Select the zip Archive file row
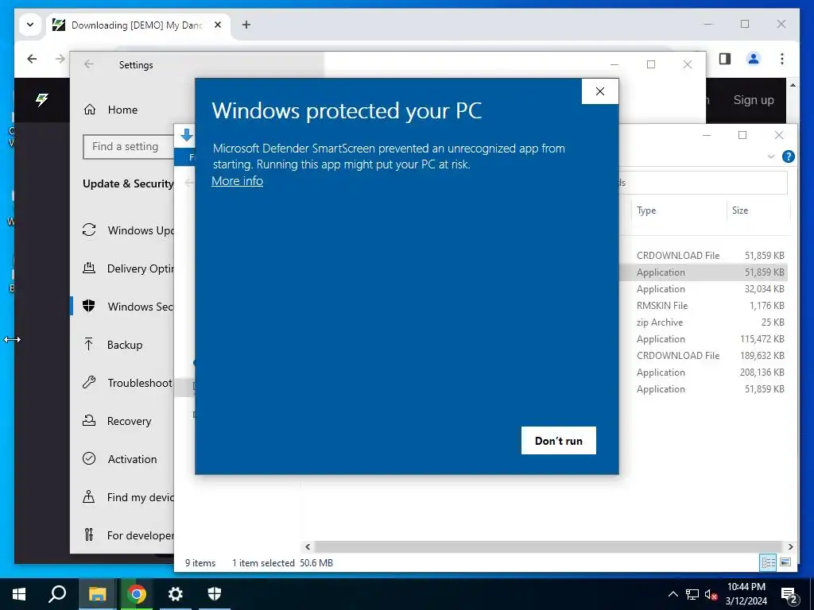The width and height of the screenshot is (814, 610). coord(704,322)
